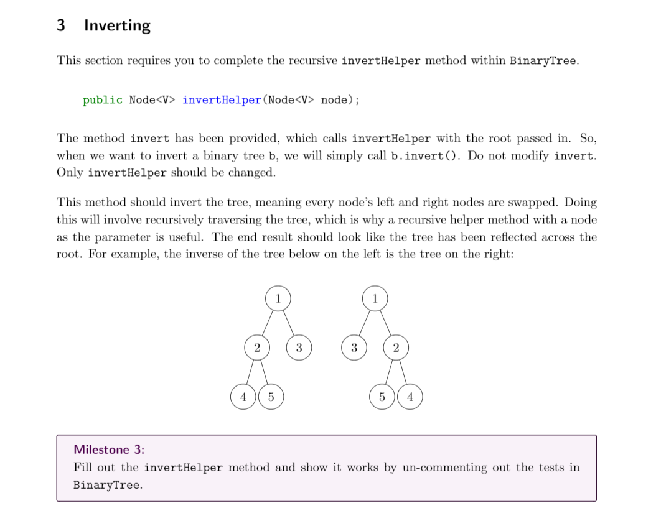Click the blue invertHelper method name in code
The image size is (656, 516).
[222, 100]
